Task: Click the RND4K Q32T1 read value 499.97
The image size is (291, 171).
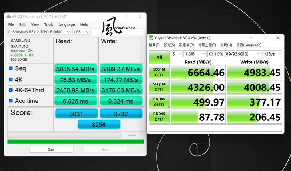Action: click(198, 102)
